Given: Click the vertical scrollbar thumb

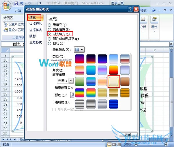Looking at the screenshot, I should coord(171,102).
